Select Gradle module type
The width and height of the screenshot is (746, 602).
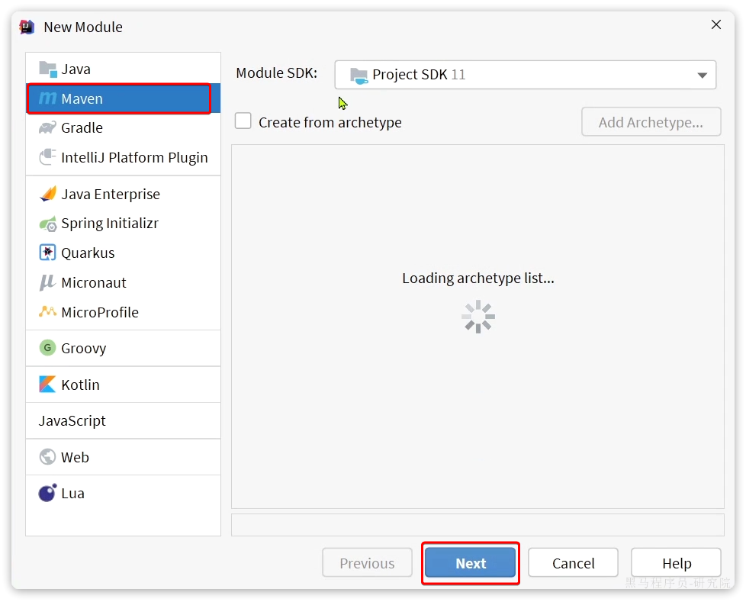coord(124,127)
